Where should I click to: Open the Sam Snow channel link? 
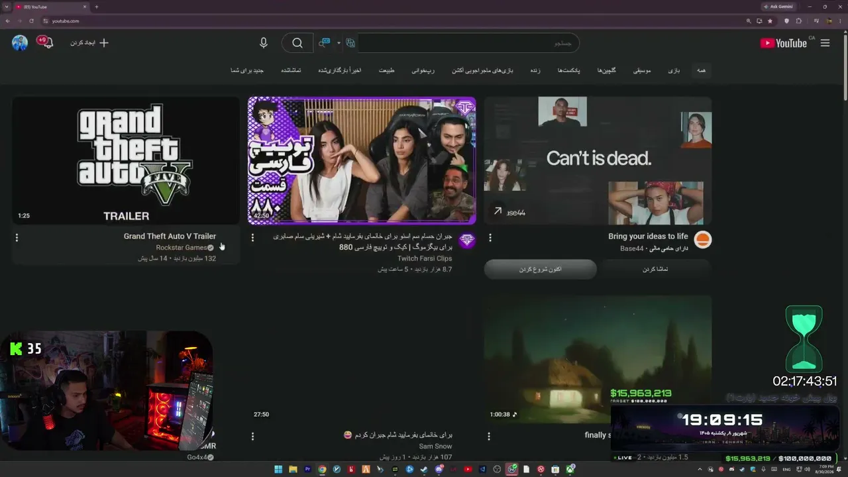(435, 447)
